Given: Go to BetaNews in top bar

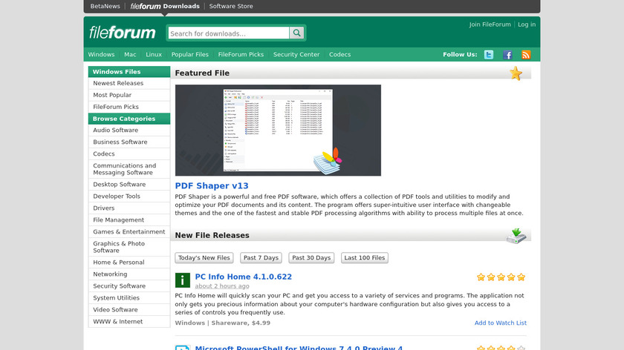Looking at the screenshot, I should point(105,6).
